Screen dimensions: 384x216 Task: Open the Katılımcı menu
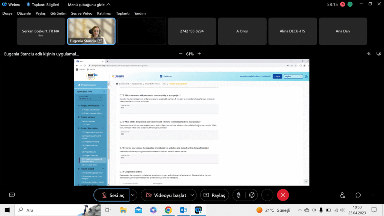pos(104,13)
